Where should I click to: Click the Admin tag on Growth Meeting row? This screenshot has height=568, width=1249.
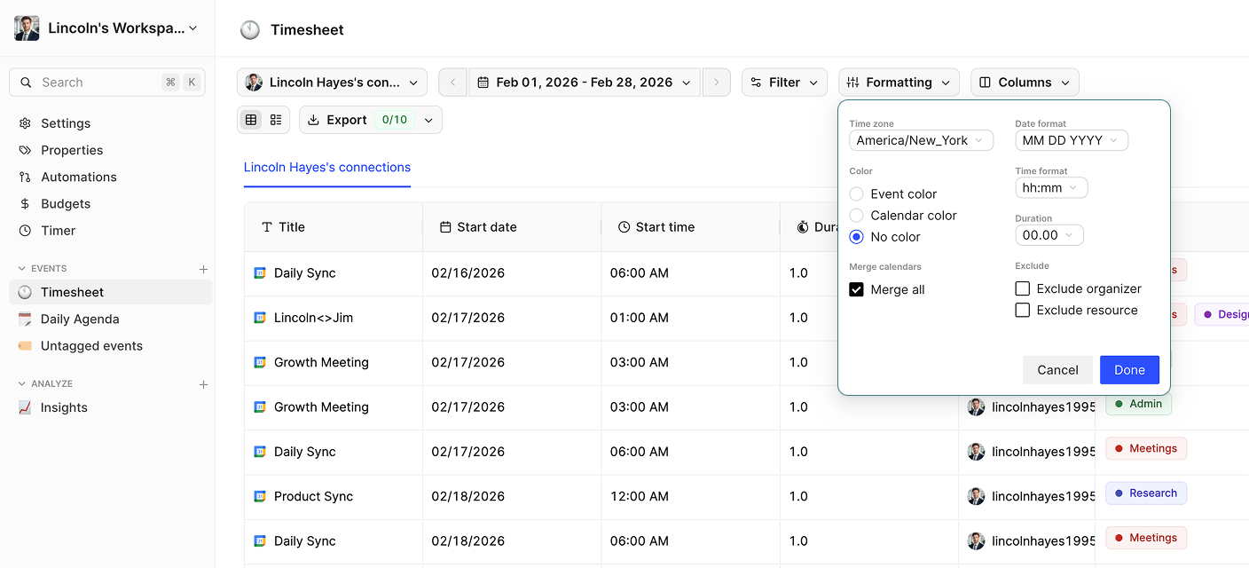1138,404
